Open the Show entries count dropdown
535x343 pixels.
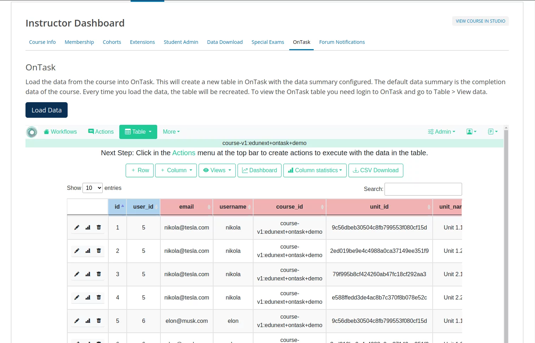92,188
